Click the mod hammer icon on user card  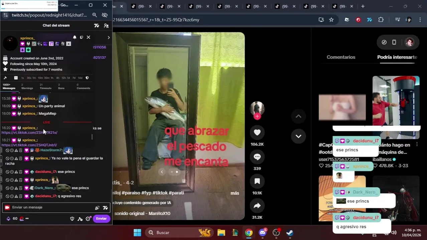coord(5,78)
